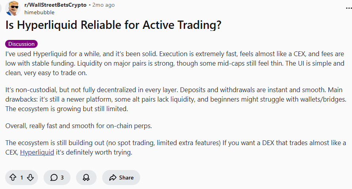
Task: Open the WallStreetBetsCrypto subreddit avatar
Action: (14, 8)
